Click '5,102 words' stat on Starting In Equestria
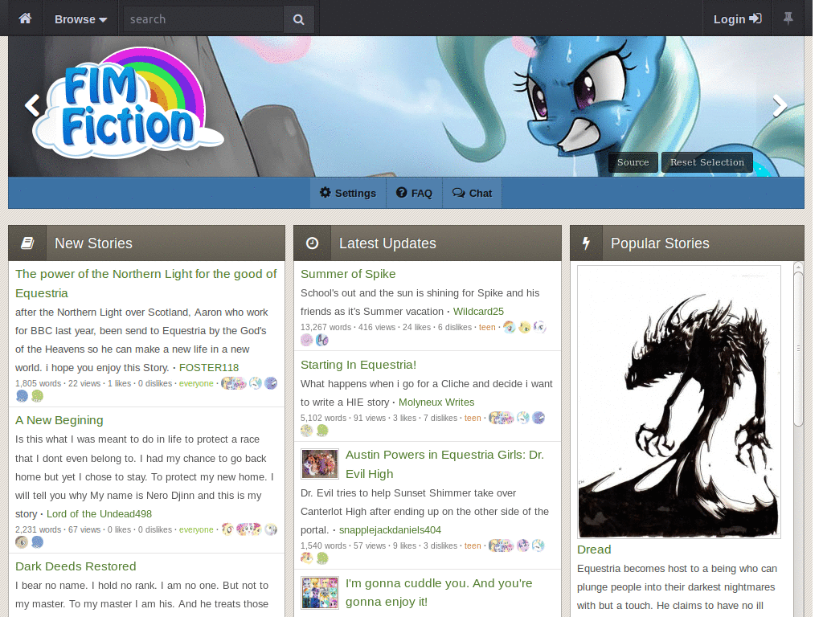Viewport: 823px width, 617px height. (323, 418)
